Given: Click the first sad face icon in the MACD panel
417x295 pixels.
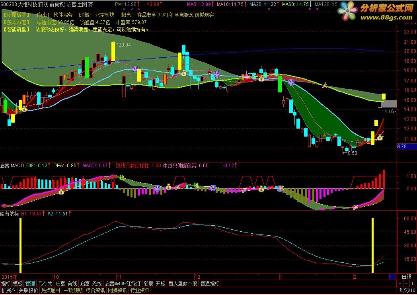Looking at the screenshot, I should 158,188.
